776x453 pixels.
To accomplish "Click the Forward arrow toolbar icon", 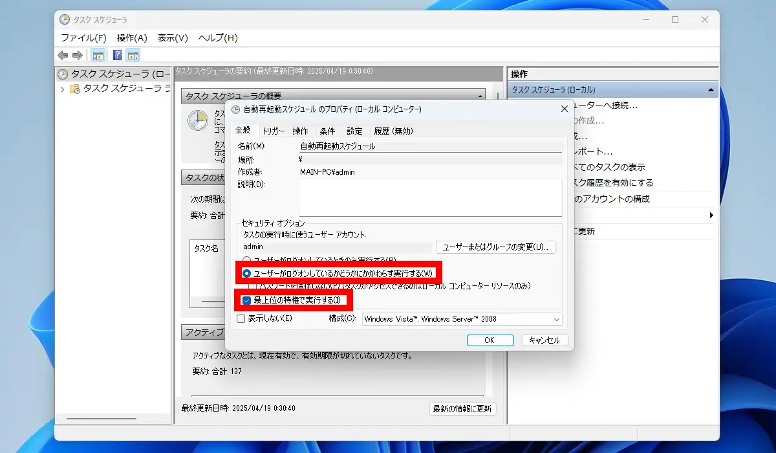I will pos(77,55).
